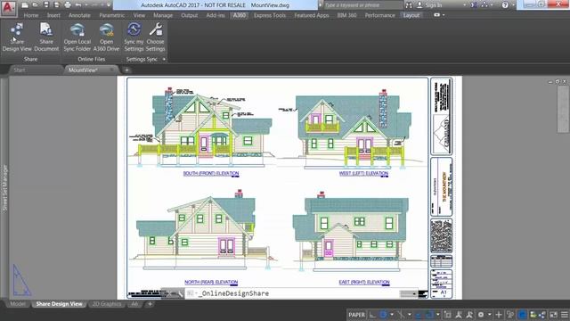The height and width of the screenshot is (321, 570).
Task: Click the plus new layout button
Action: pyautogui.click(x=150, y=304)
